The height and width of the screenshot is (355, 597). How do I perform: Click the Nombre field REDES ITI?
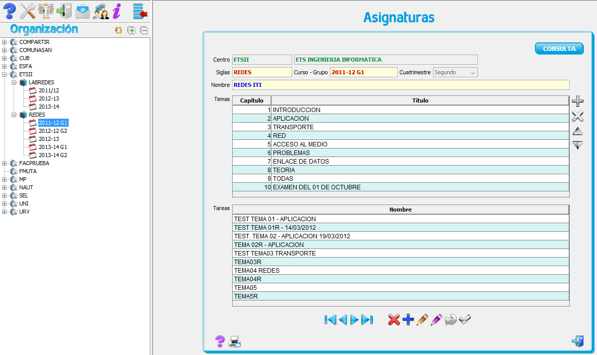pyautogui.click(x=400, y=85)
